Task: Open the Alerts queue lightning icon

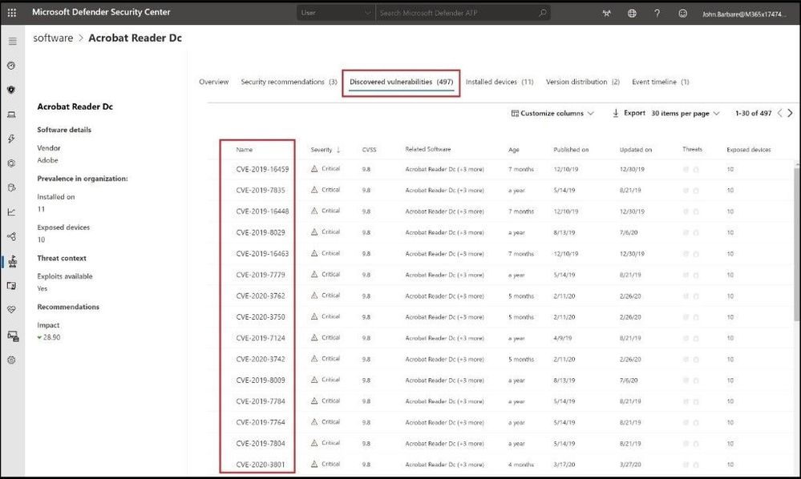Action: 11,139
